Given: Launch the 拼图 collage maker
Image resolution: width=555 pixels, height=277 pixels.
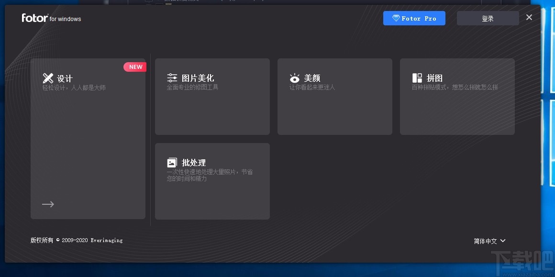Looking at the screenshot, I should 457,96.
